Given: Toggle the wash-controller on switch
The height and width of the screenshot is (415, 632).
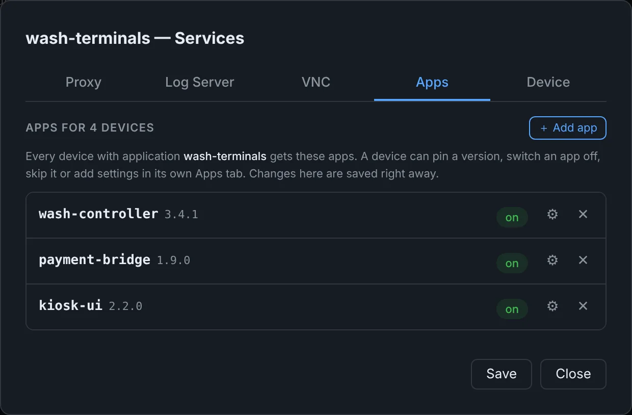Looking at the screenshot, I should coord(512,218).
